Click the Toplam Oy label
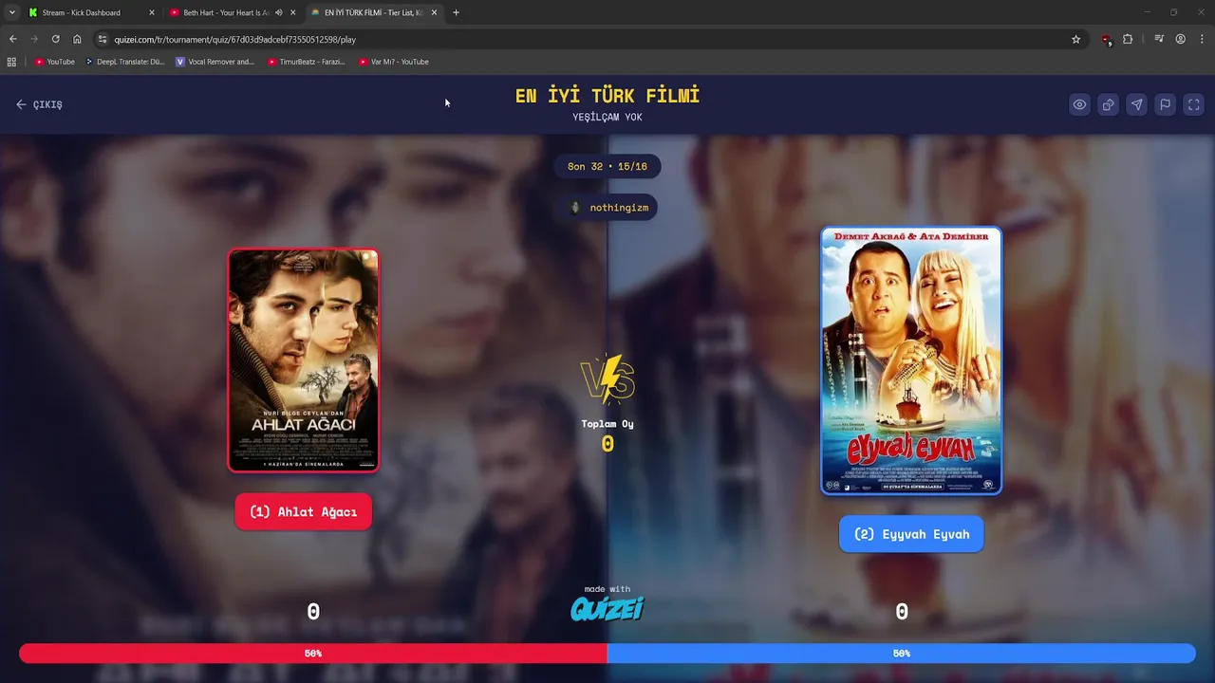 [607, 424]
